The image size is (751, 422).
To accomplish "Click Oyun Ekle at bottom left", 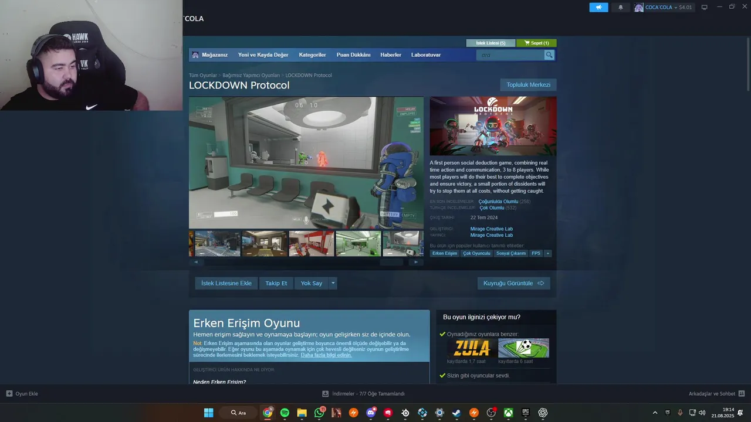I will pyautogui.click(x=22, y=394).
